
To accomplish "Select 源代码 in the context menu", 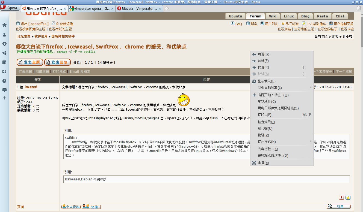I will tap(282, 129).
